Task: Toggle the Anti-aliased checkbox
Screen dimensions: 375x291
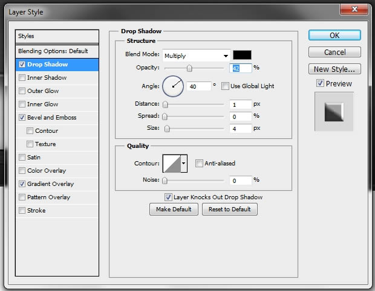Action: [x=199, y=163]
